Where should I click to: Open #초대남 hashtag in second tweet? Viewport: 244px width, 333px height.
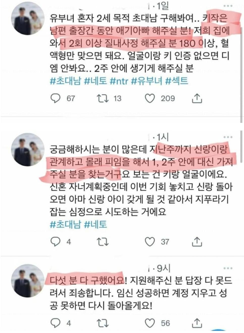point(65,224)
